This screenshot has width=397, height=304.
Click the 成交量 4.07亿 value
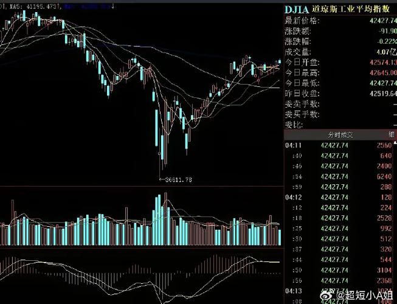384,52
